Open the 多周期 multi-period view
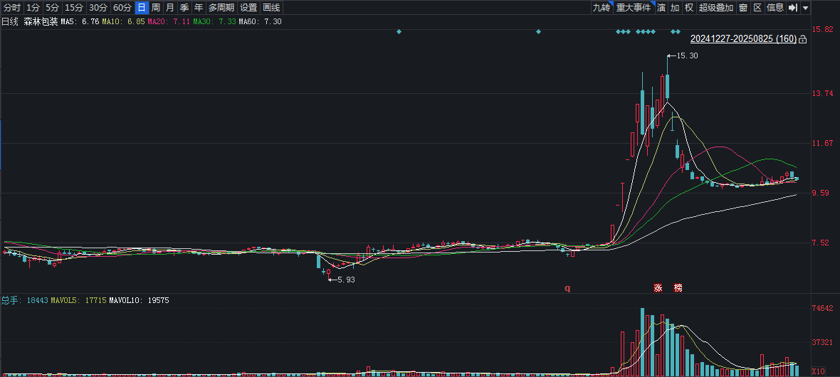 pos(221,8)
